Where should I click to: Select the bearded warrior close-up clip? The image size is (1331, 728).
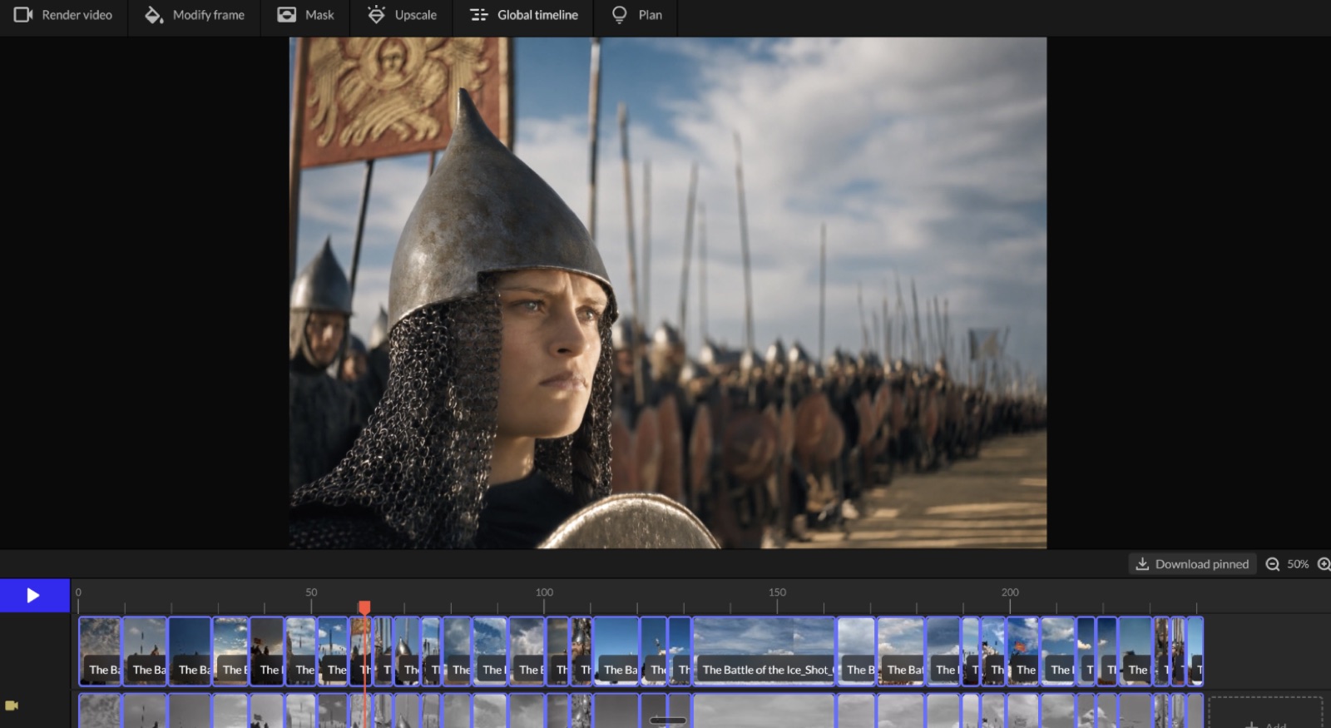581,651
